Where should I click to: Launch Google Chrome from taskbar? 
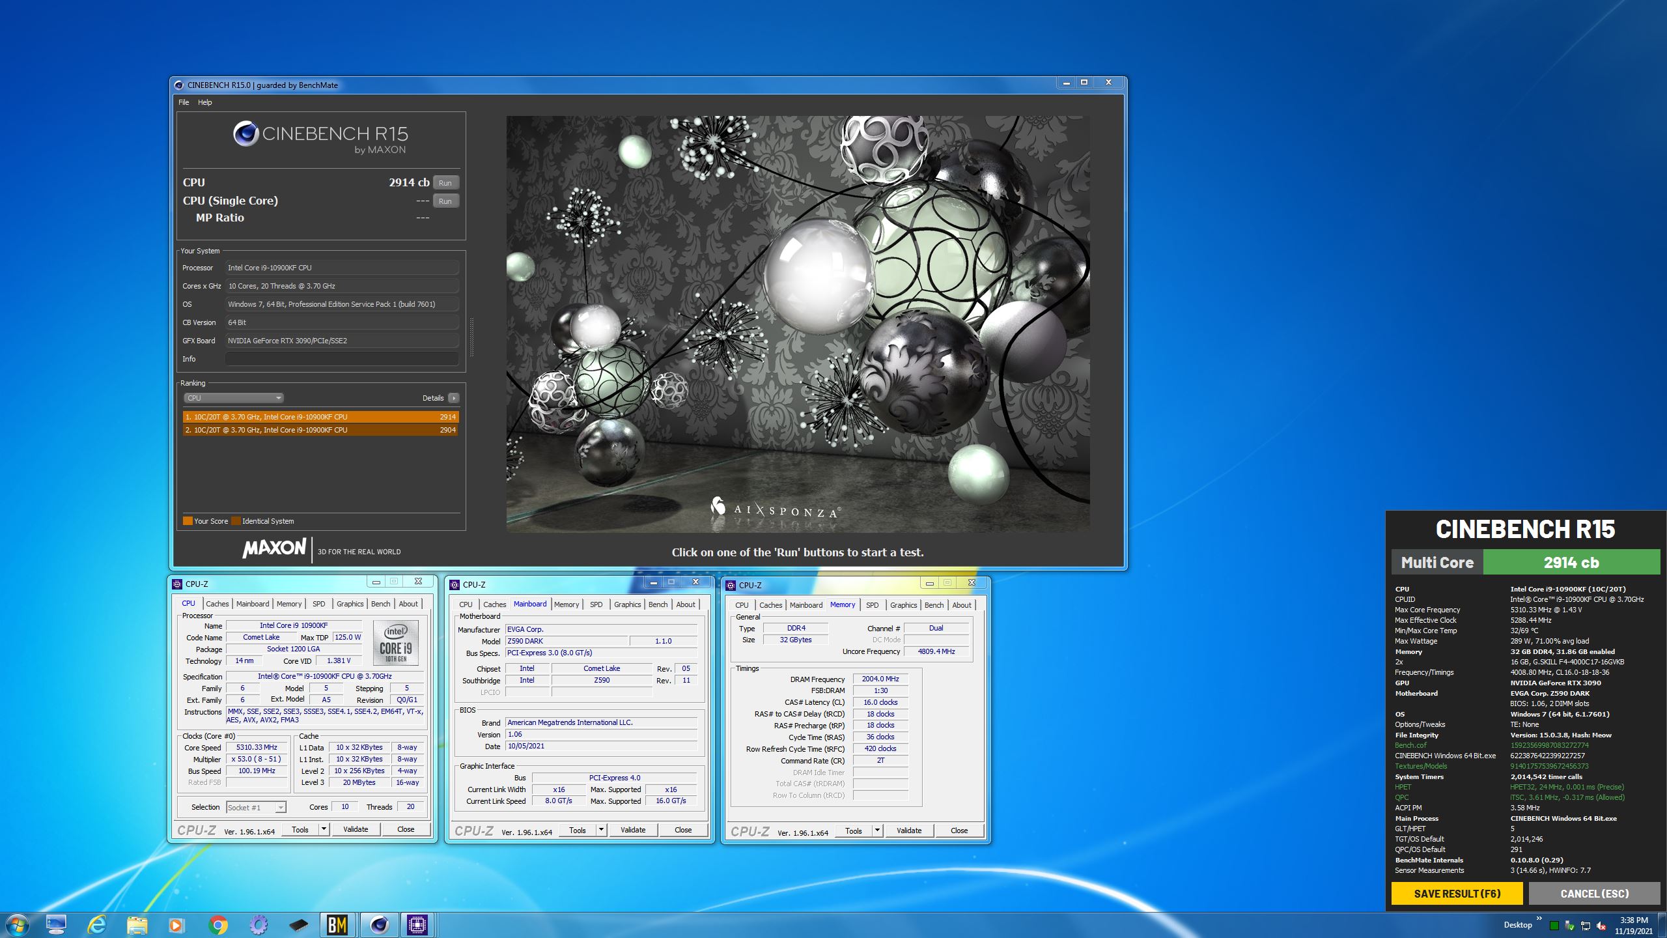218,924
